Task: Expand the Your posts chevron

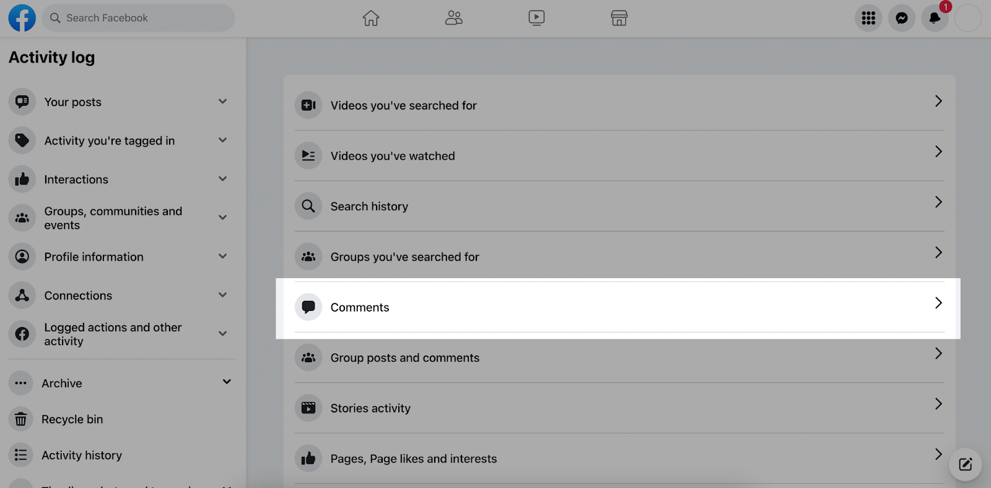Action: pos(223,102)
